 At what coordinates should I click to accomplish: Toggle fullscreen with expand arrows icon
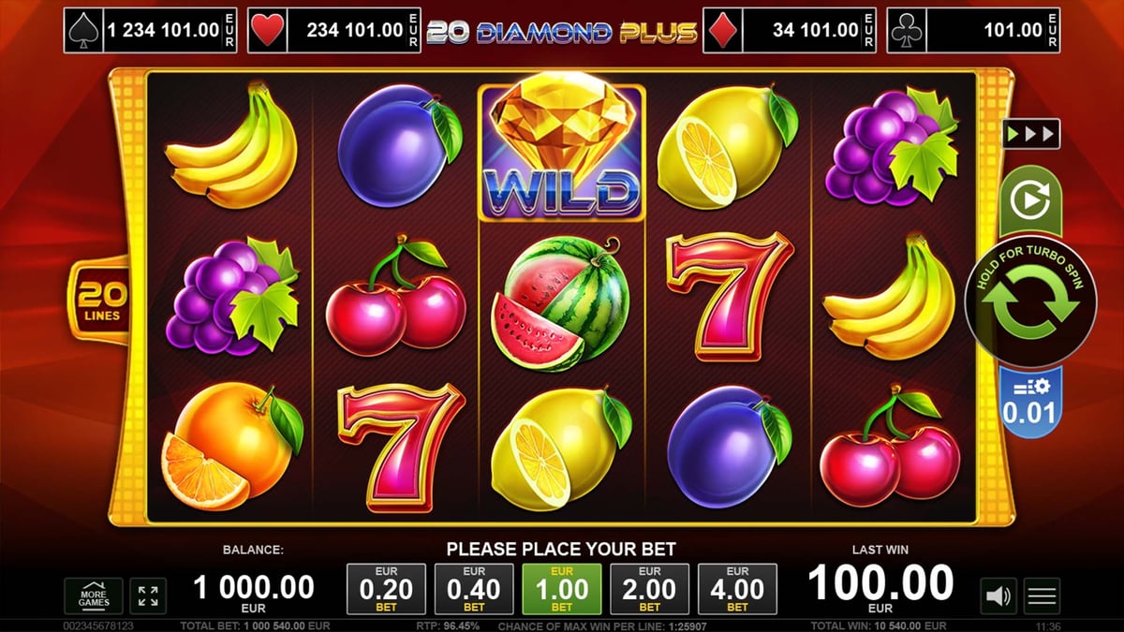pos(147,596)
